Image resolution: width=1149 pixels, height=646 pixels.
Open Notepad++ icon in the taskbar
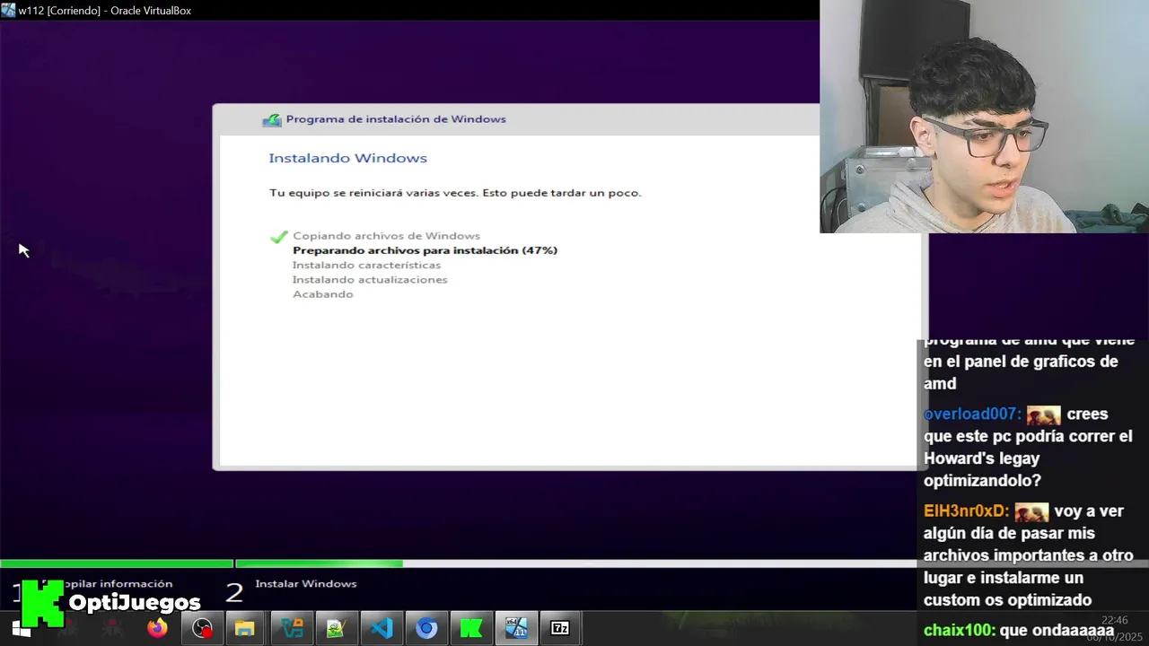tap(336, 628)
